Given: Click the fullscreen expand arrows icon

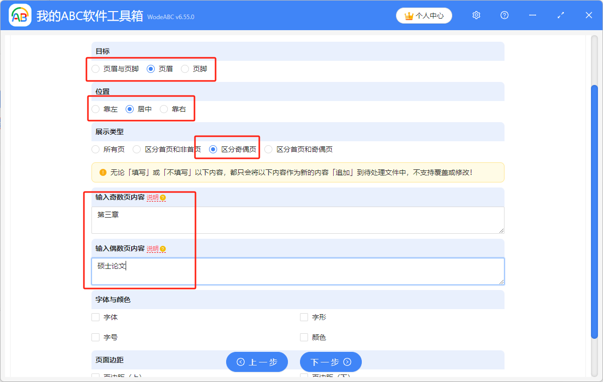Looking at the screenshot, I should tap(561, 16).
